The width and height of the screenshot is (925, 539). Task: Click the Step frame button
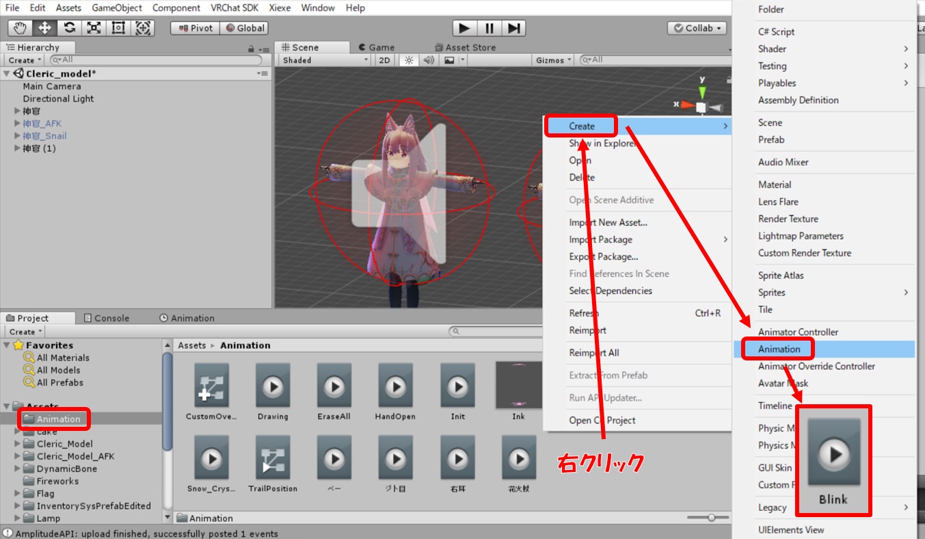(514, 28)
